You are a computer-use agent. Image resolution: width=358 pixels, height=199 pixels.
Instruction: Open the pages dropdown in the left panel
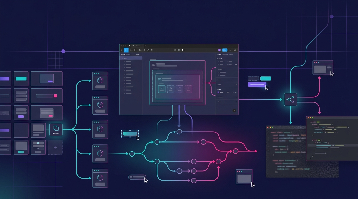138,54
